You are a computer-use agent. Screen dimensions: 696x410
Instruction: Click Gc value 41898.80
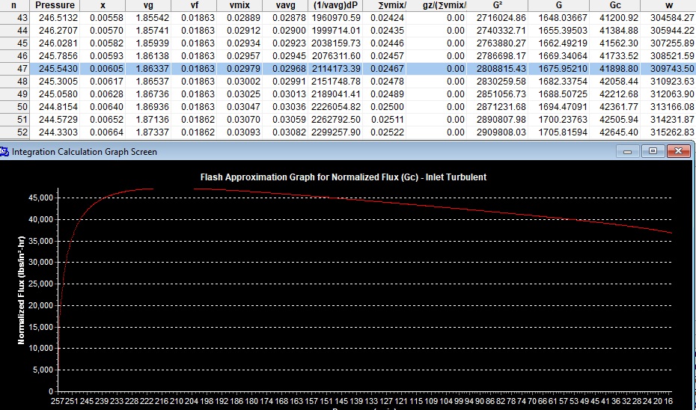point(620,69)
